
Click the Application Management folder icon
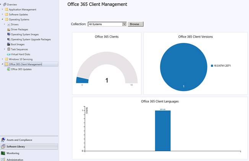6,9
